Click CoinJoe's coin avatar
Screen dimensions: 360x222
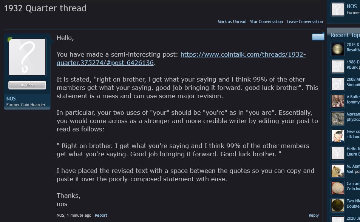tap(337, 188)
